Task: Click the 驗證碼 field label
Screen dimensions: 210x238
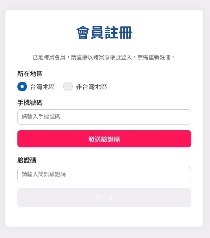Action: 27,160
